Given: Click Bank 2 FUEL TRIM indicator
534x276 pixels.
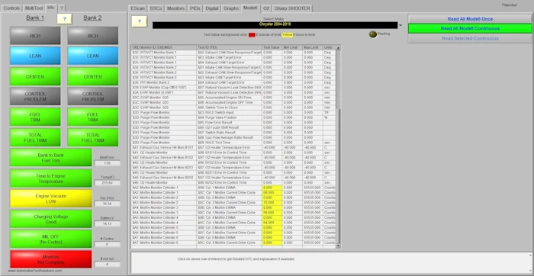Looking at the screenshot, I should pos(93,117).
